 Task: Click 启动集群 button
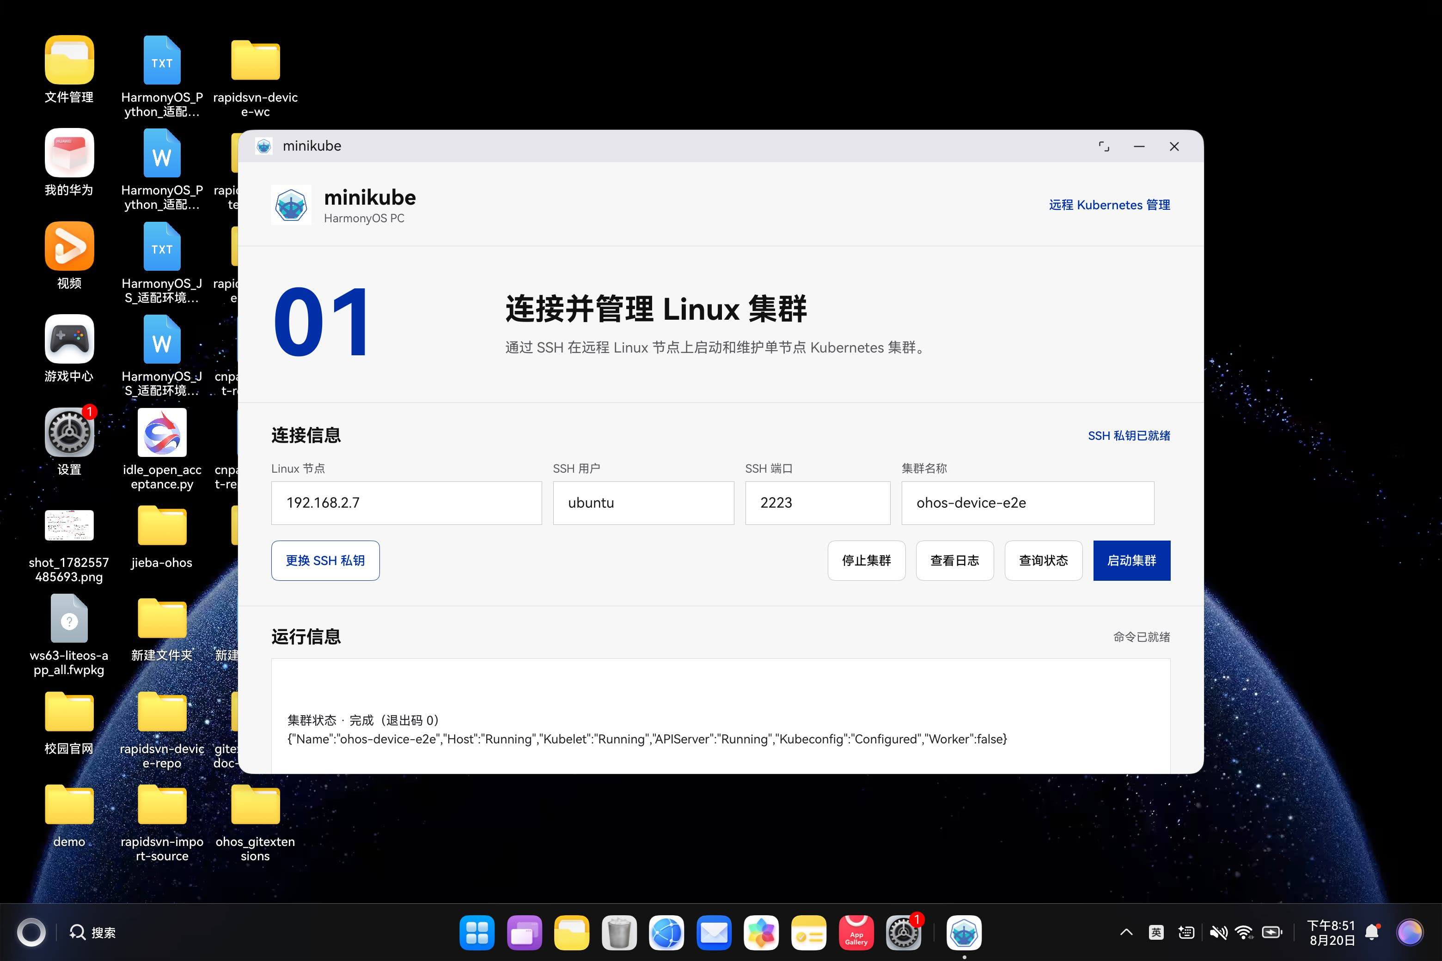[x=1132, y=561]
